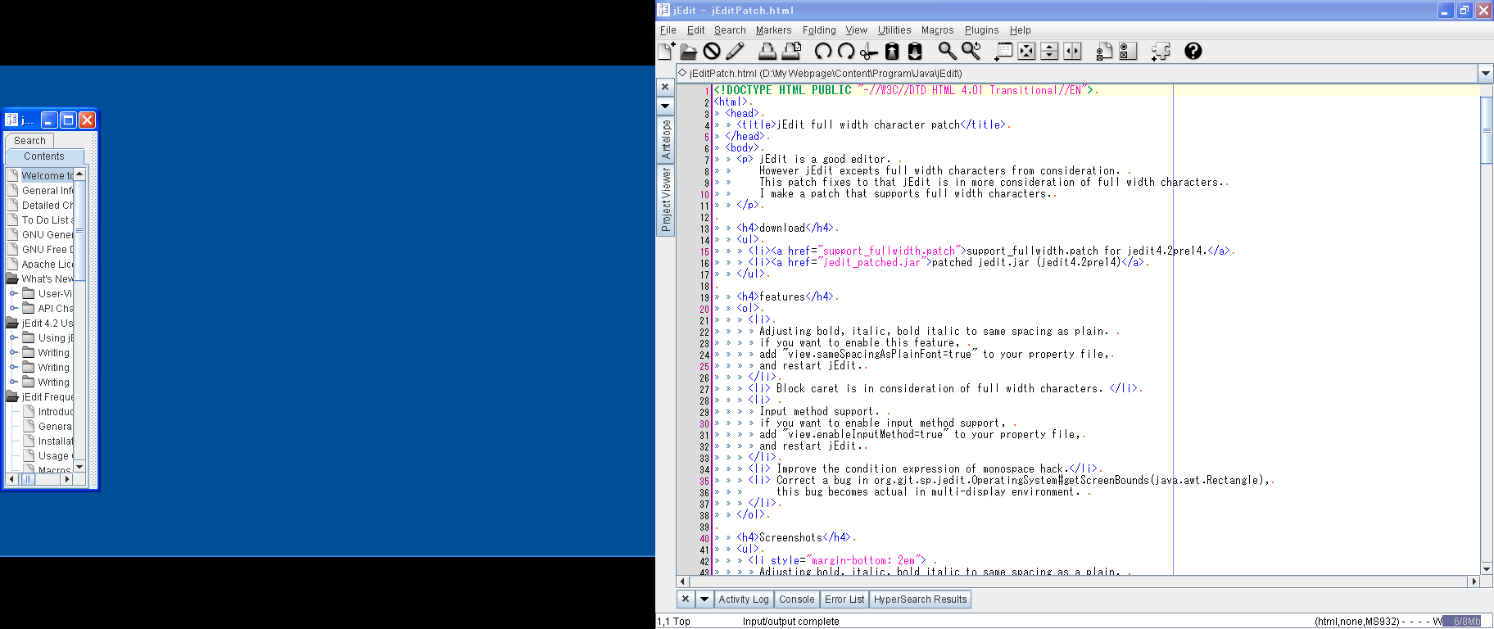Open the Utilities menu
Image resolution: width=1494 pixels, height=629 pixels.
point(894,30)
